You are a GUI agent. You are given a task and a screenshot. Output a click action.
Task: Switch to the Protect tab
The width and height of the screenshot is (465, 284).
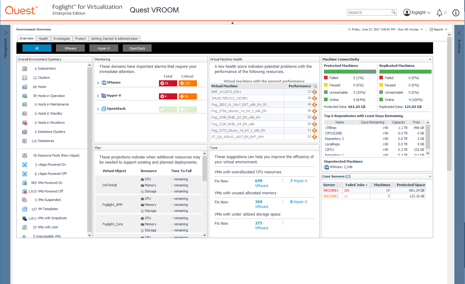pyautogui.click(x=80, y=39)
